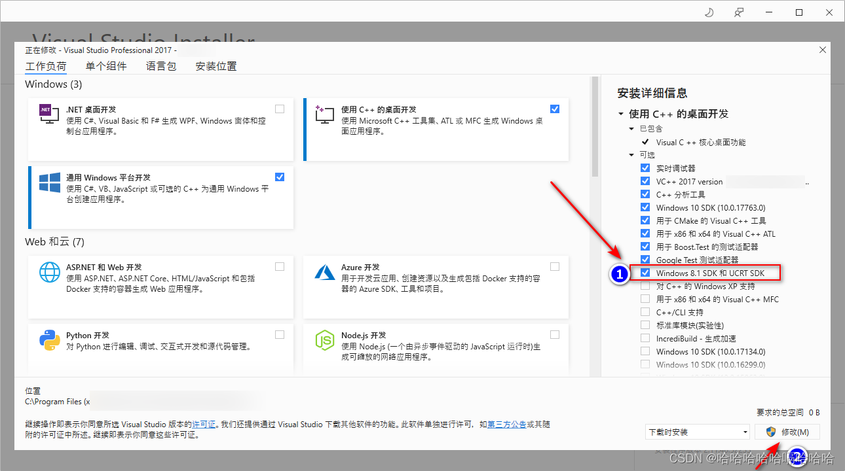The image size is (845, 471).
Task: Click the Python development logo icon
Action: [50, 340]
